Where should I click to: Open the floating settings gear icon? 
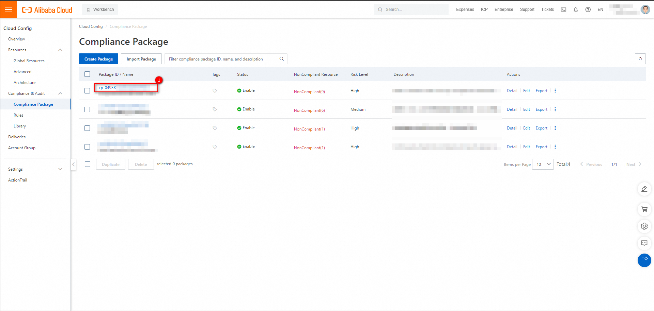coord(644,226)
